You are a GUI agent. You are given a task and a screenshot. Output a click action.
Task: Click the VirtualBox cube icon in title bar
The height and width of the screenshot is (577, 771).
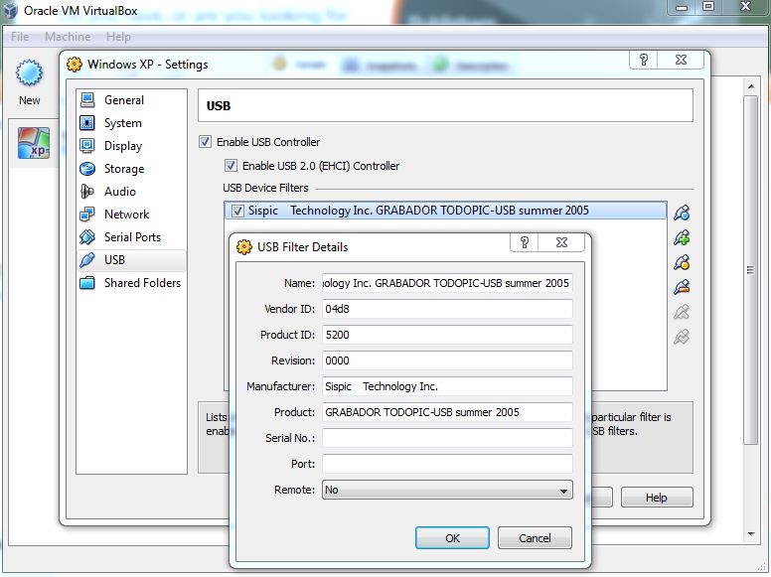[x=10, y=10]
